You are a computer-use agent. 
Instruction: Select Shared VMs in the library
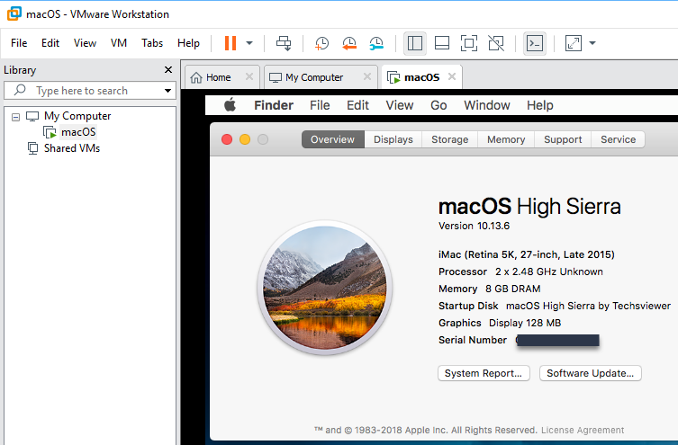click(x=72, y=148)
